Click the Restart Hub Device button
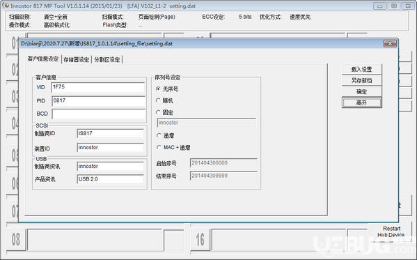 tap(391, 231)
